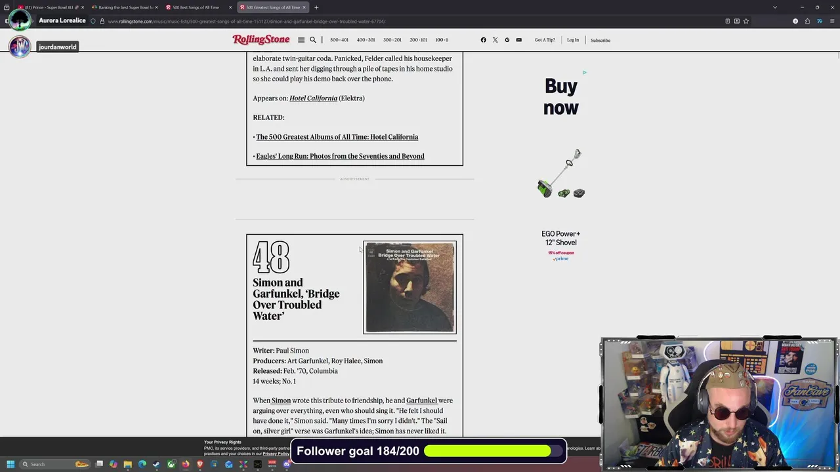
Task: Open Copilot from the taskbar
Action: (x=114, y=464)
